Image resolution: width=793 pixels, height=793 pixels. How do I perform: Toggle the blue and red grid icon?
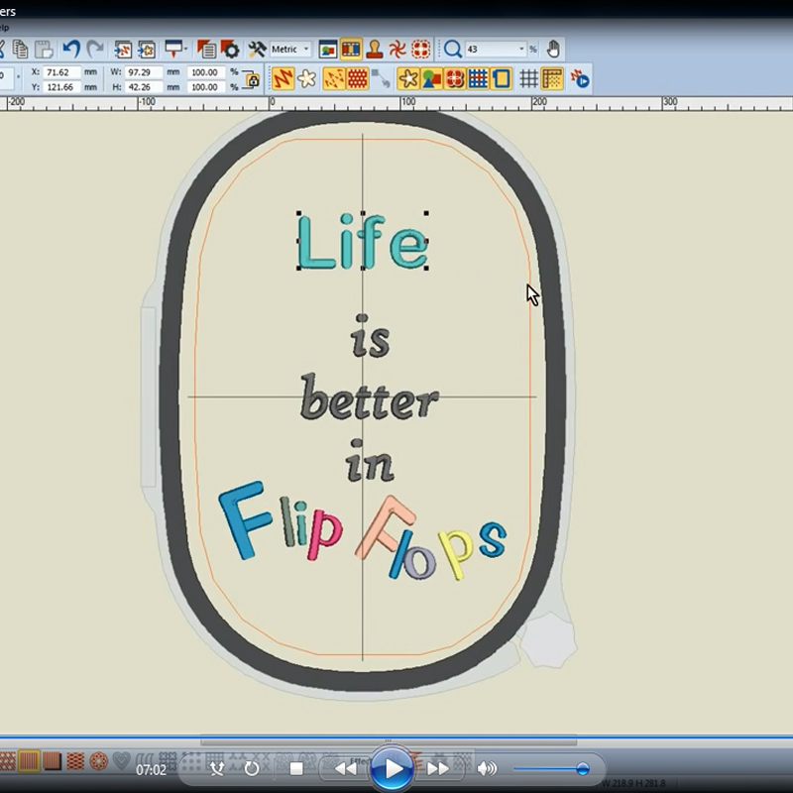[478, 79]
